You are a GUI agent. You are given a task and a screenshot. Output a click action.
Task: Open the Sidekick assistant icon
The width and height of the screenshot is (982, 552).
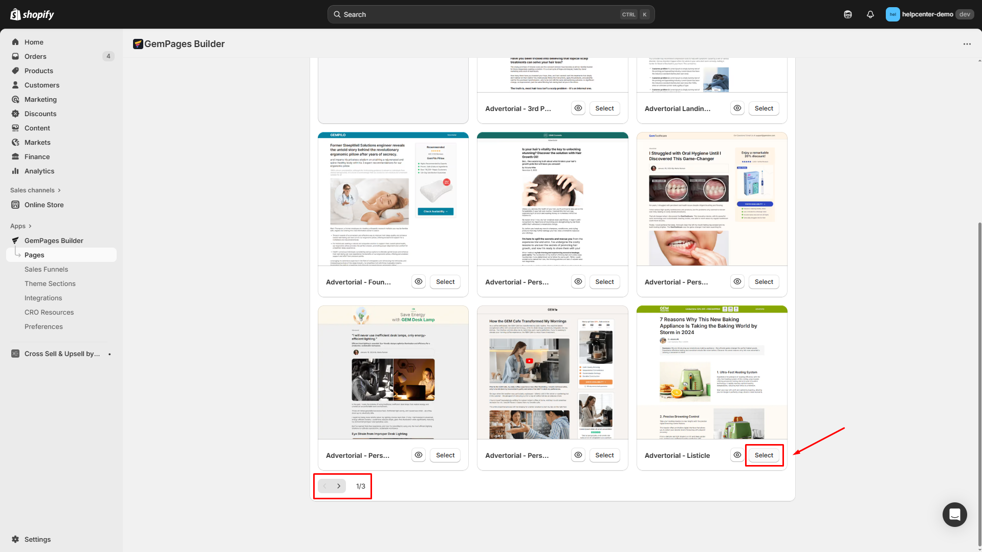tap(848, 14)
